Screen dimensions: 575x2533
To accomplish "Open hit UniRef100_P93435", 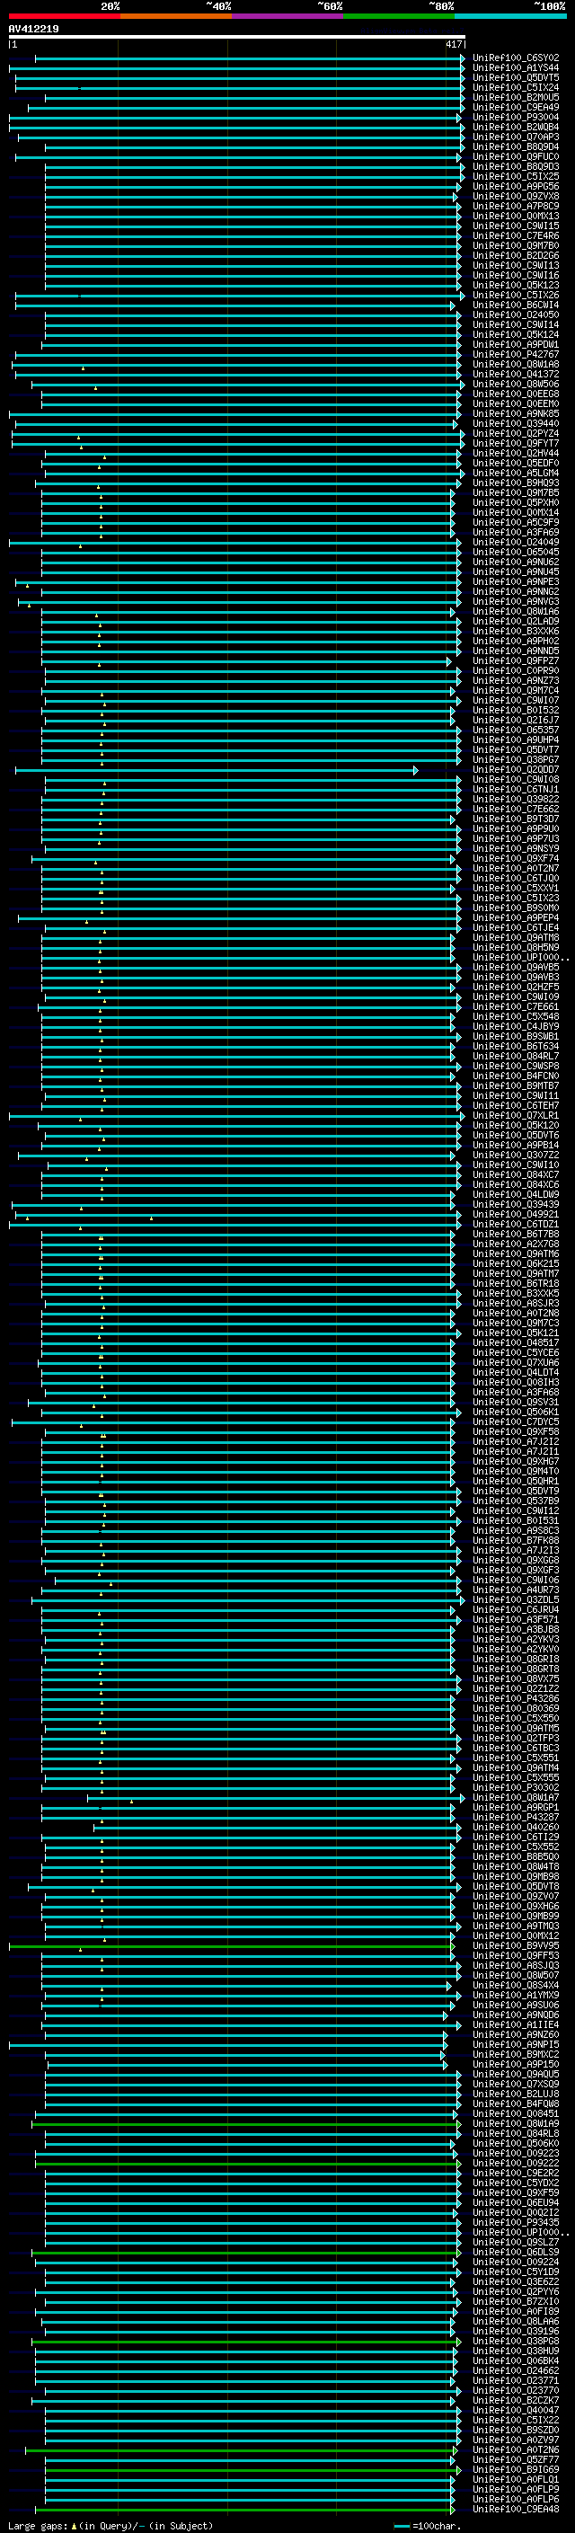I will (516, 2222).
